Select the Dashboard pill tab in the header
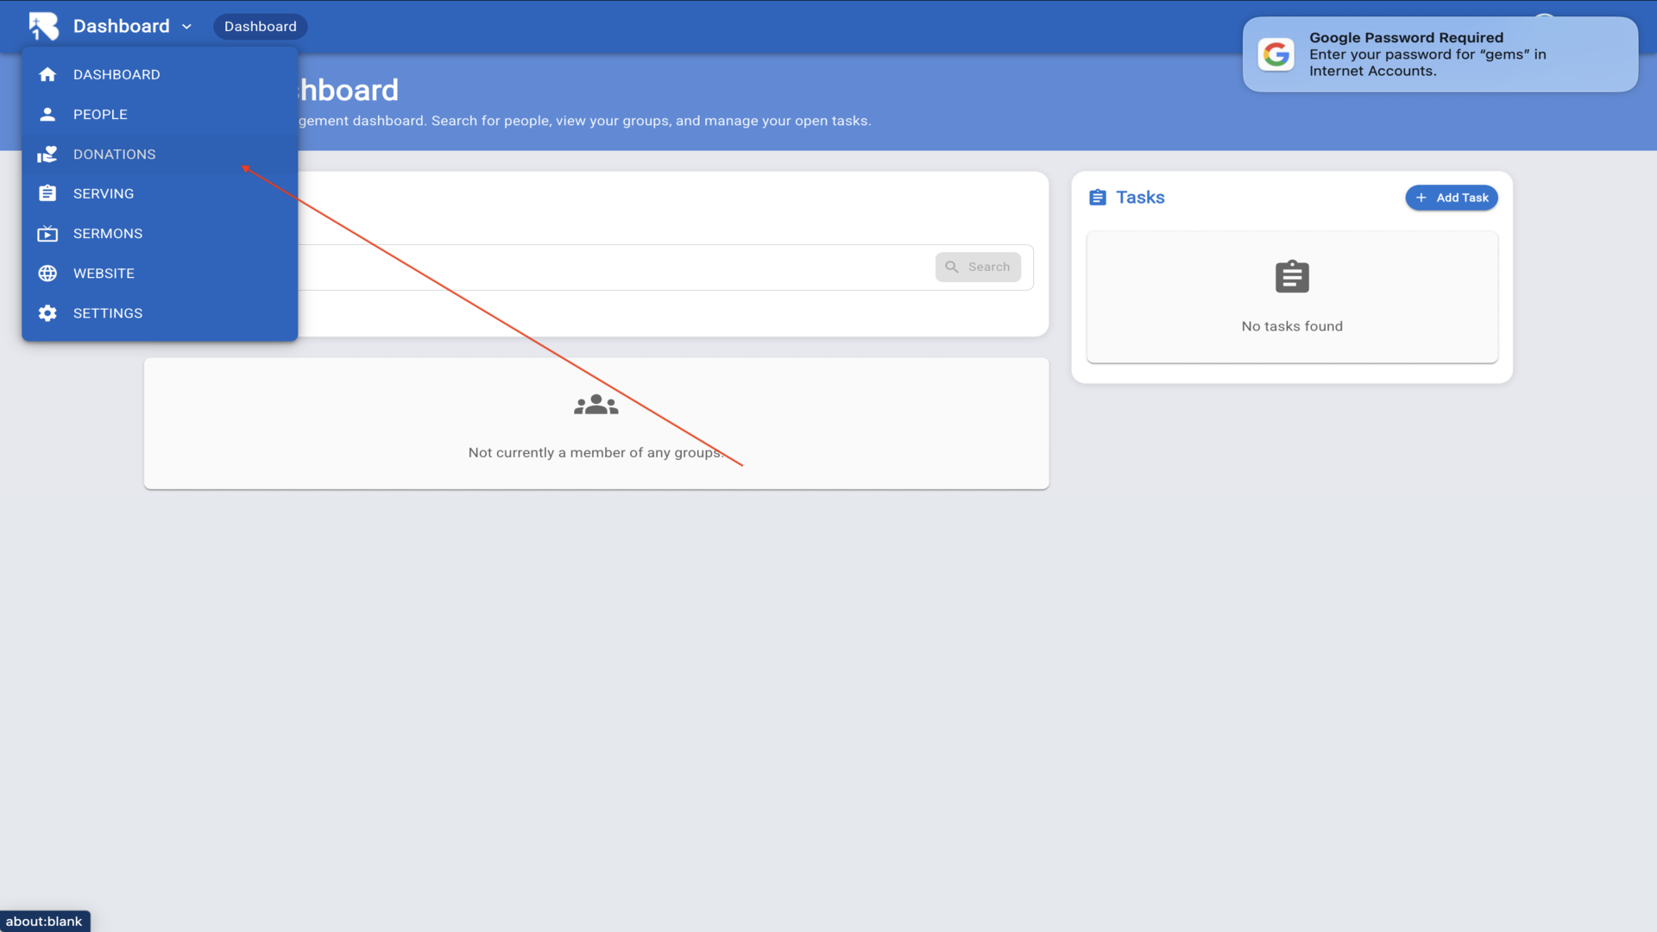 [260, 27]
